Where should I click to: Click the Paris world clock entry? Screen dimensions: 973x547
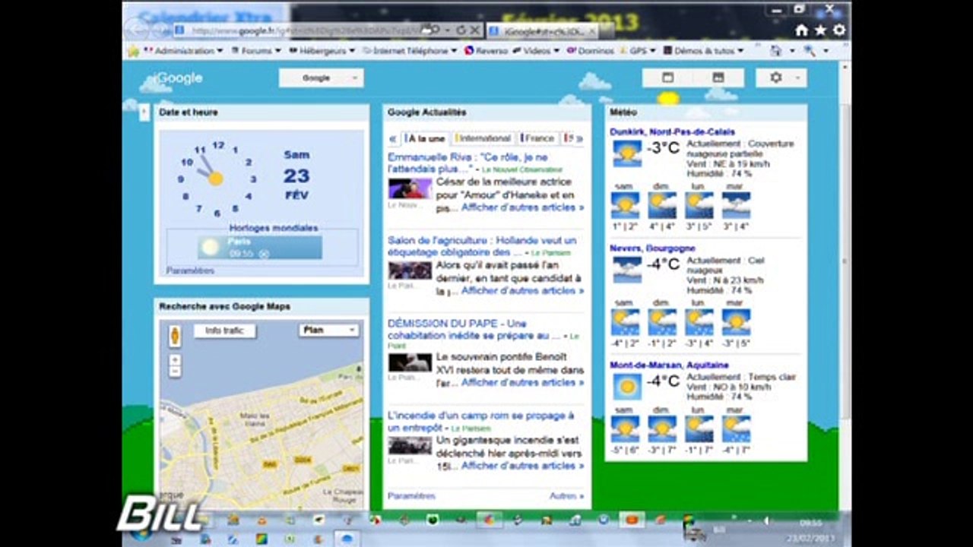coord(259,247)
